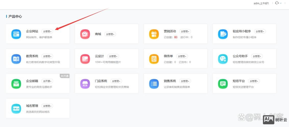The width and height of the screenshot is (289, 127).
Task: Click 去管理 button for 微传单
Action: click(x=182, y=56)
